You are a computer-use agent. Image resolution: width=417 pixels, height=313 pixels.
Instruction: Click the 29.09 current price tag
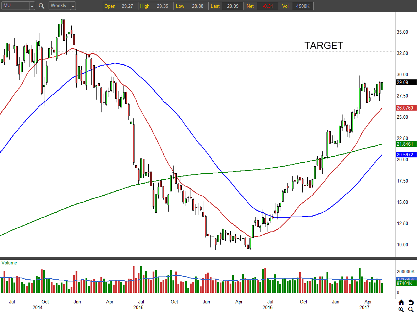click(406, 82)
